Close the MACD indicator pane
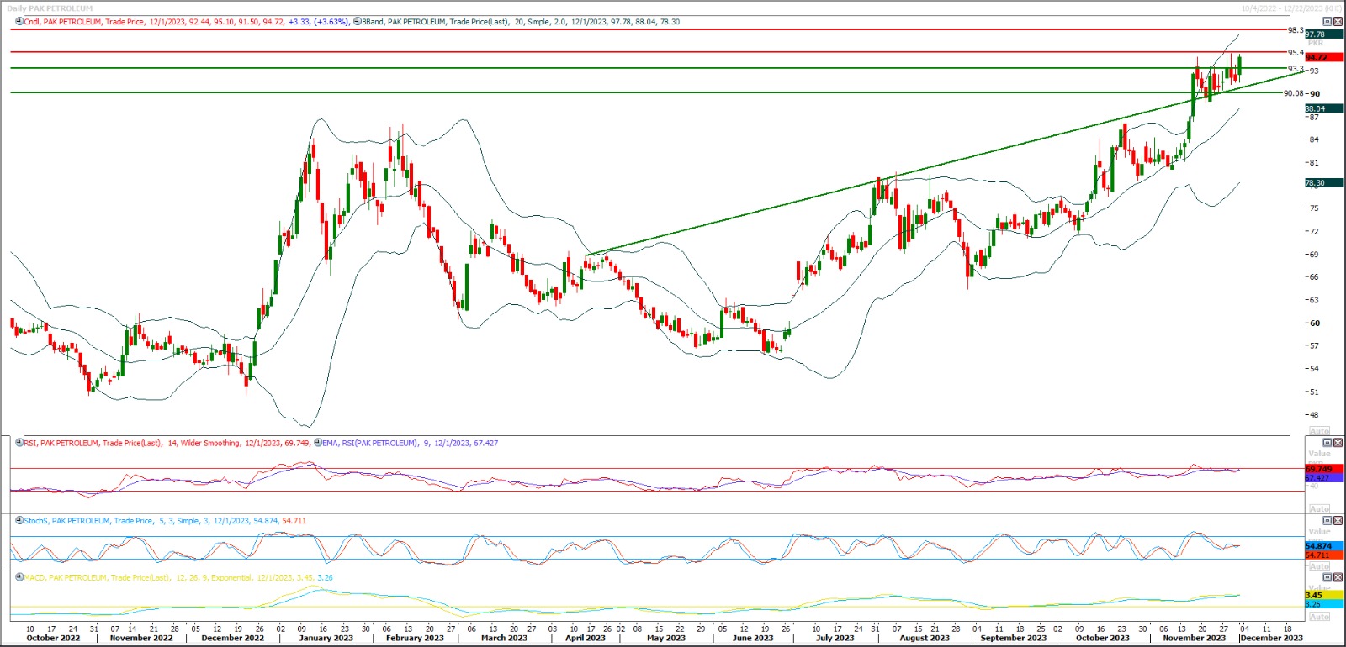 [1338, 578]
